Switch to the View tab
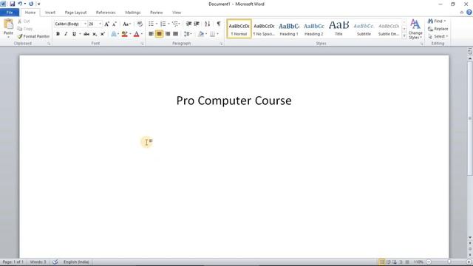The width and height of the screenshot is (473, 266). point(177,13)
